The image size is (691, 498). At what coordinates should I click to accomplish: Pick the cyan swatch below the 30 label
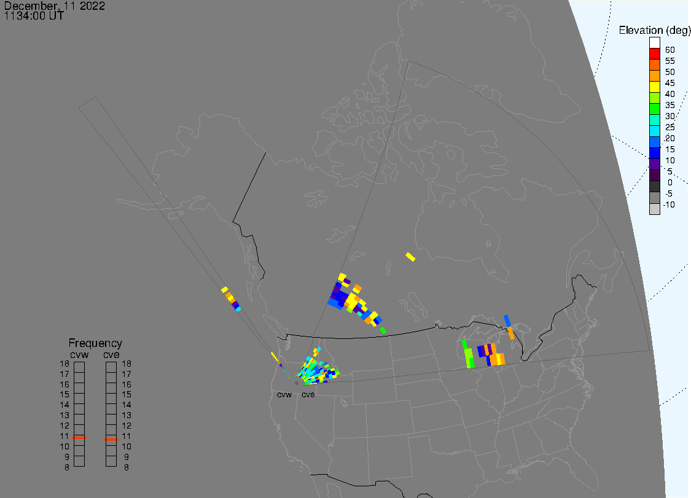point(654,131)
